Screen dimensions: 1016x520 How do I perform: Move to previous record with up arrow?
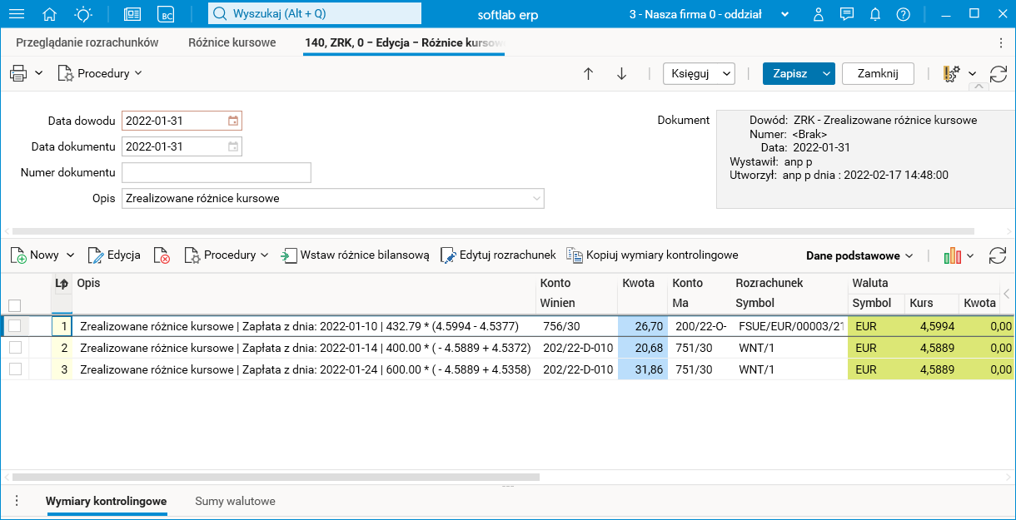(x=588, y=73)
